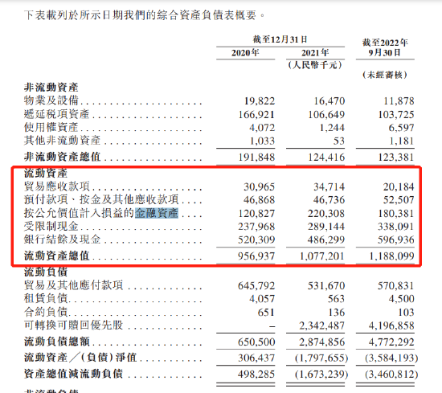Viewport: 442px width, 393px height.
Task: Click the 物業及設備 row label
Action: coord(51,100)
